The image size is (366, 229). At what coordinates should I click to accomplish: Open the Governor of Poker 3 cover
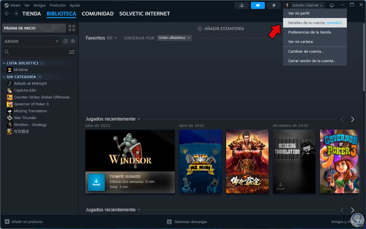tap(339, 161)
